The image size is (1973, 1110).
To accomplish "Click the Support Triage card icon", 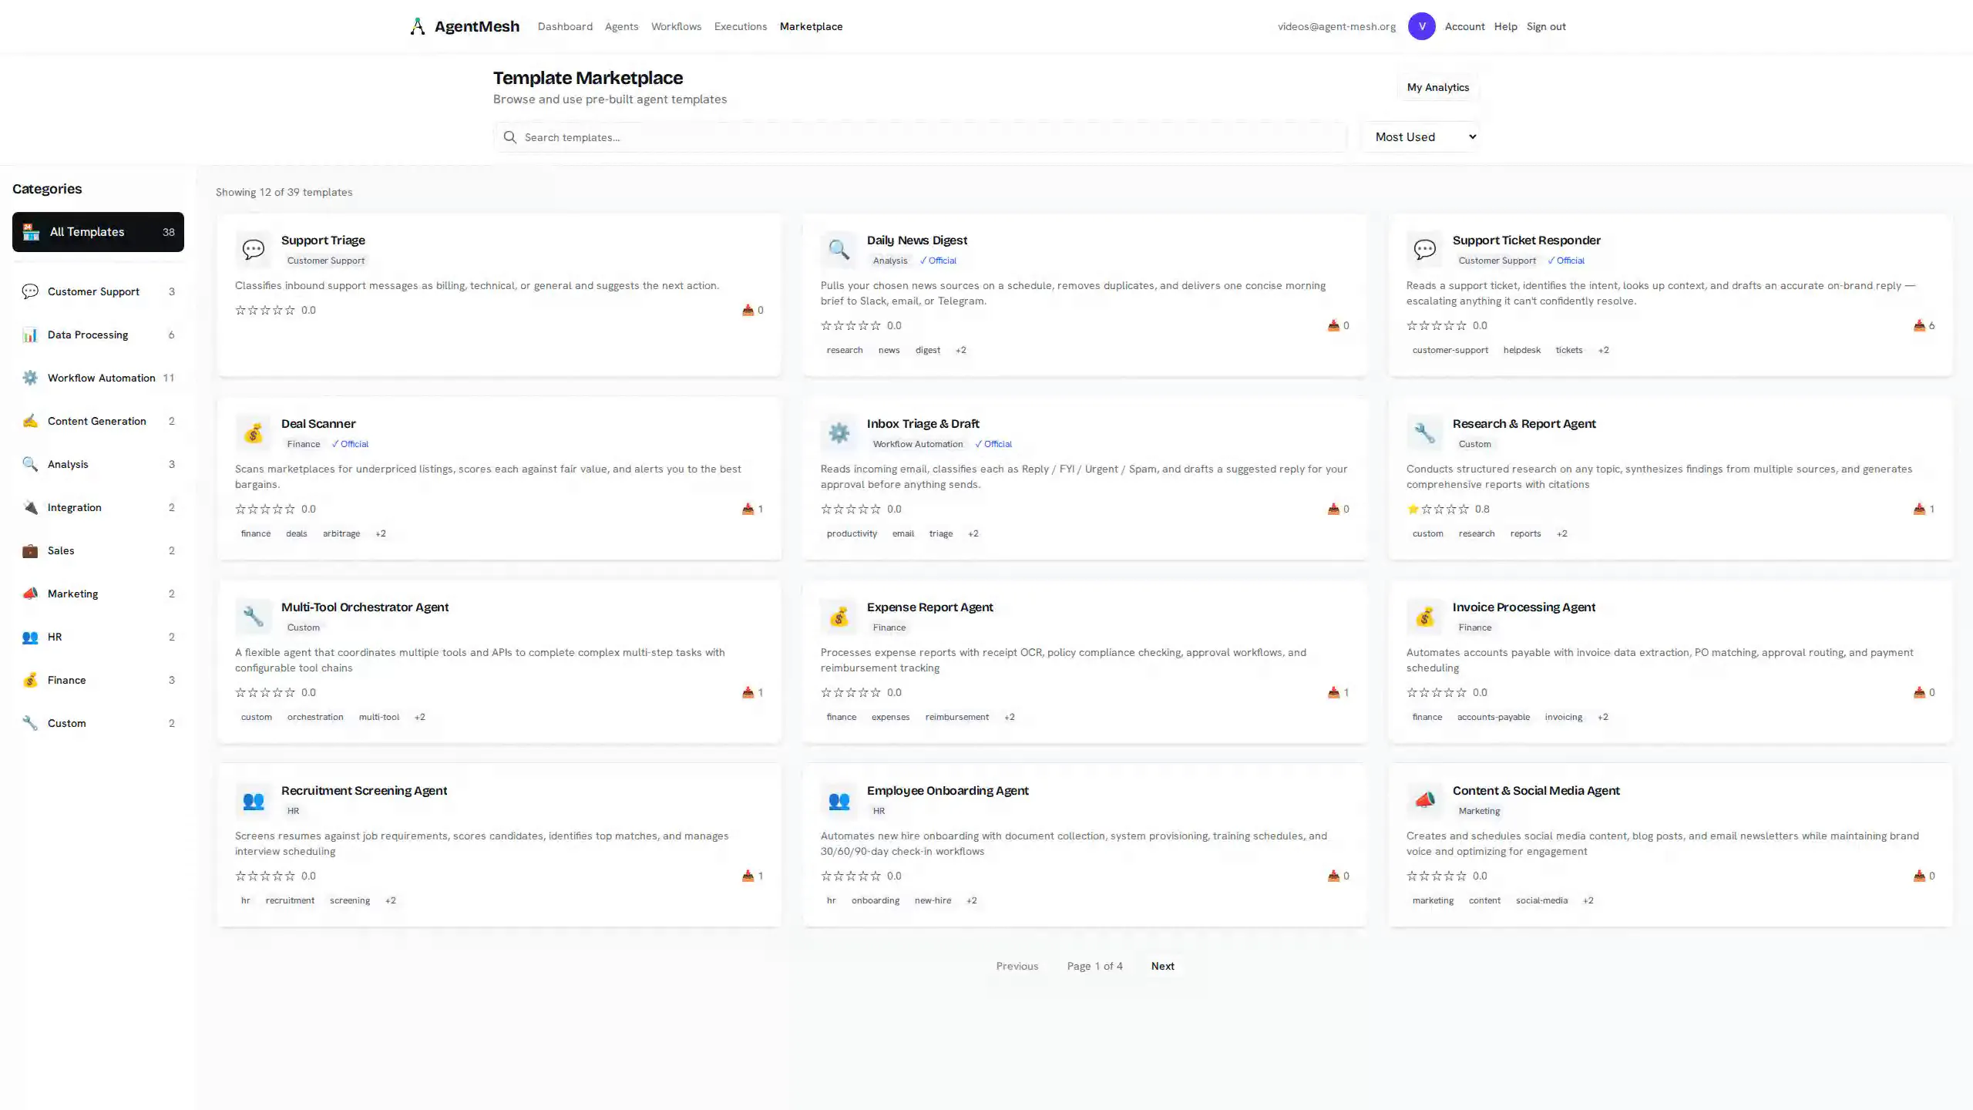I will 254,250.
